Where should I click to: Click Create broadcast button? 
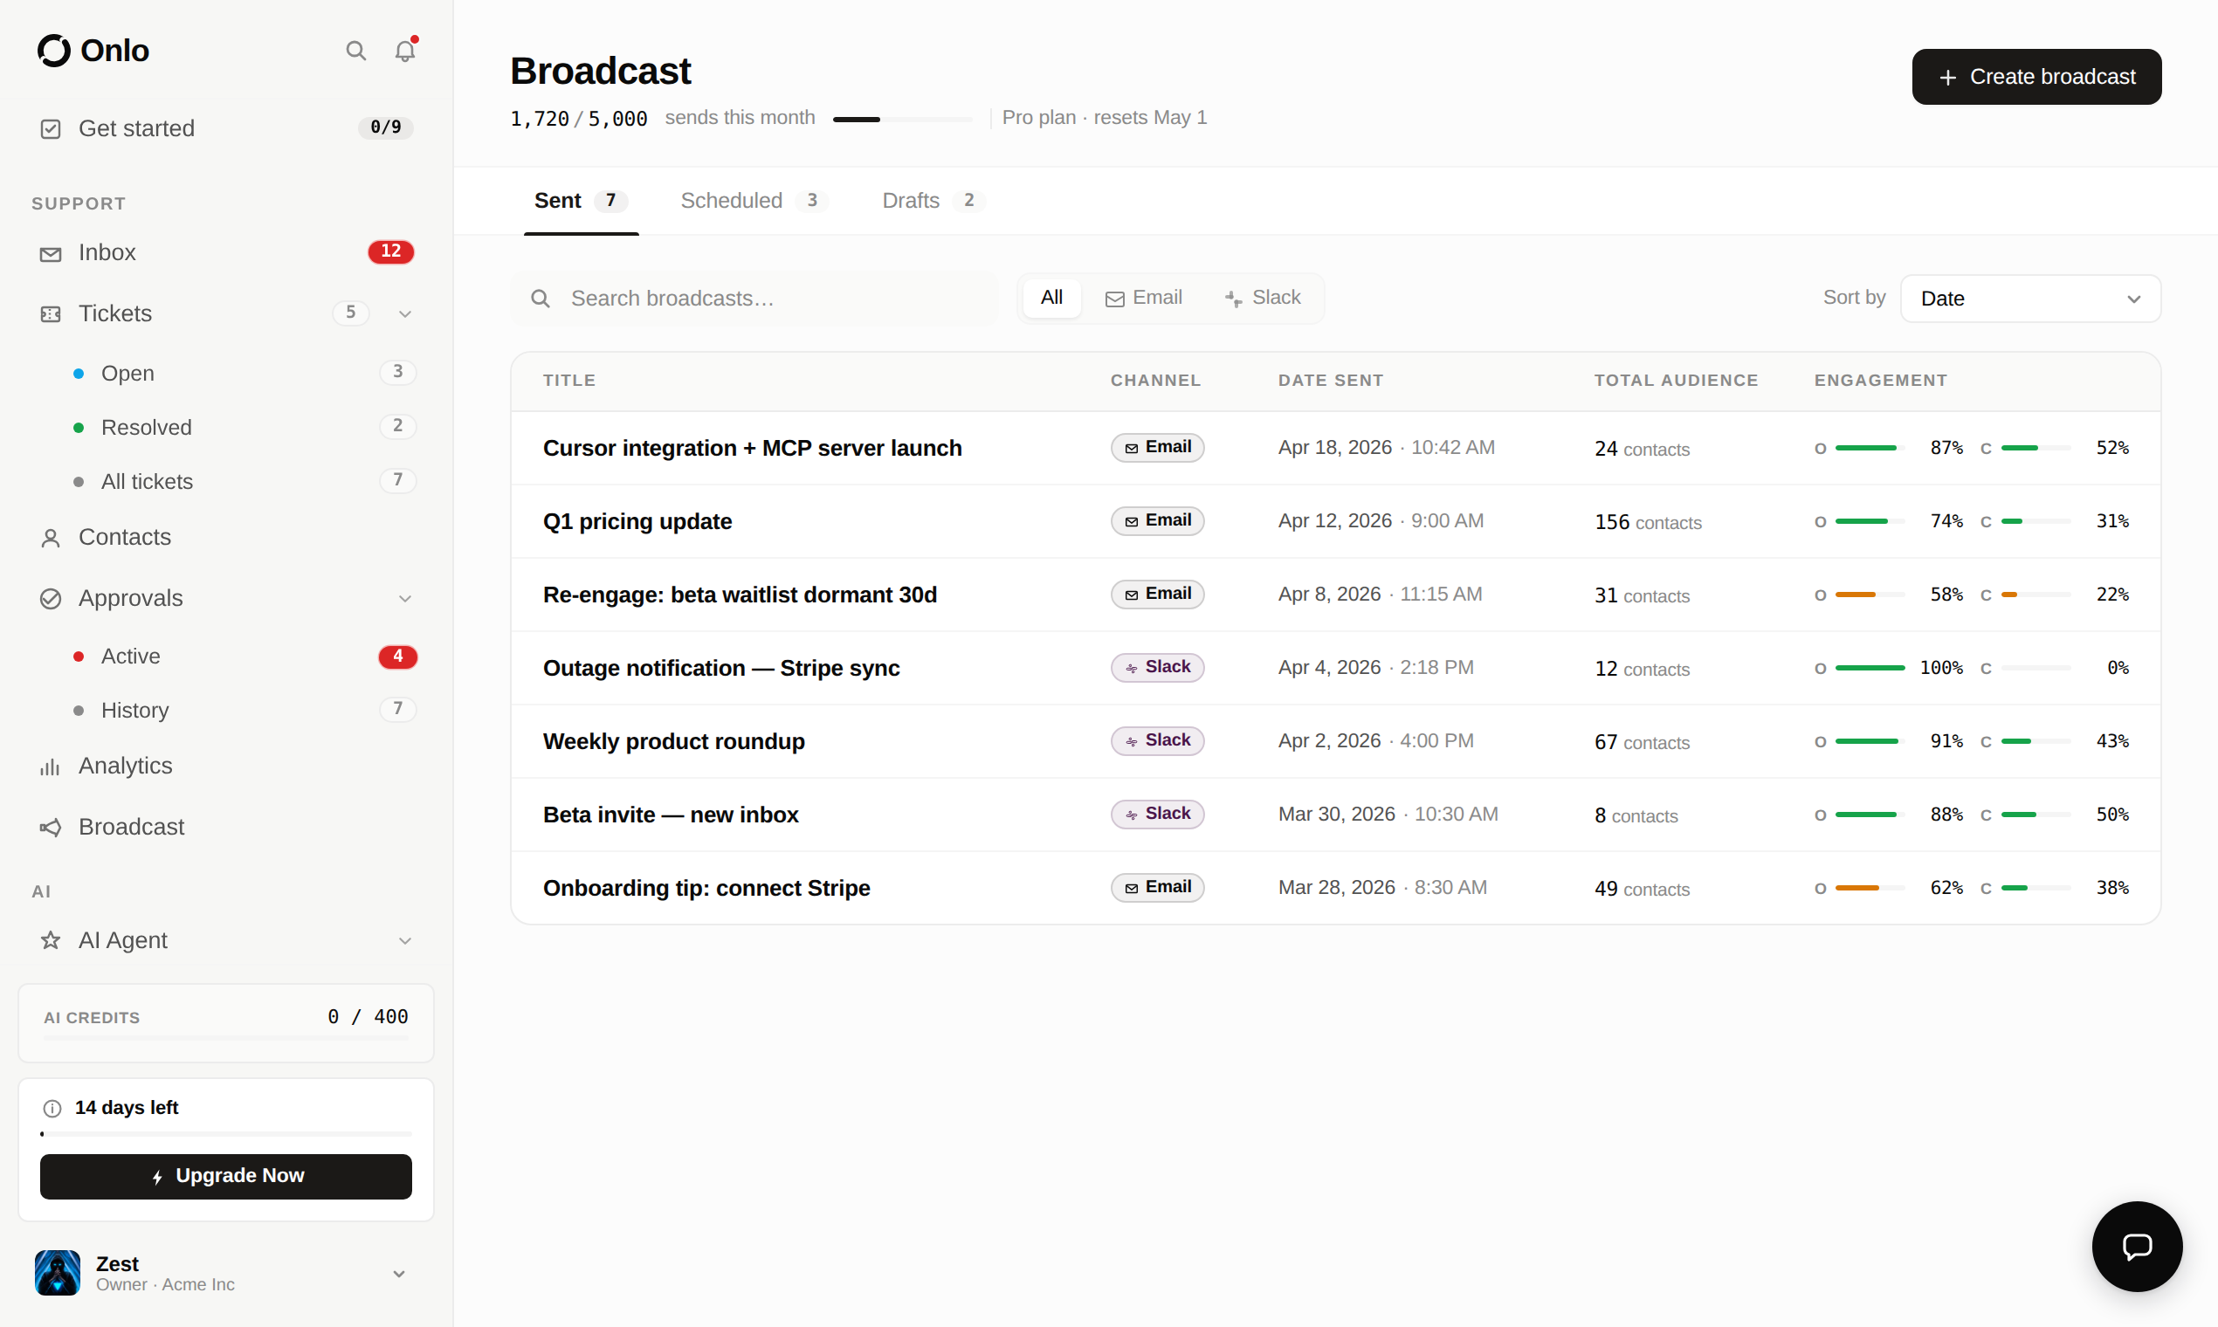coord(2036,77)
